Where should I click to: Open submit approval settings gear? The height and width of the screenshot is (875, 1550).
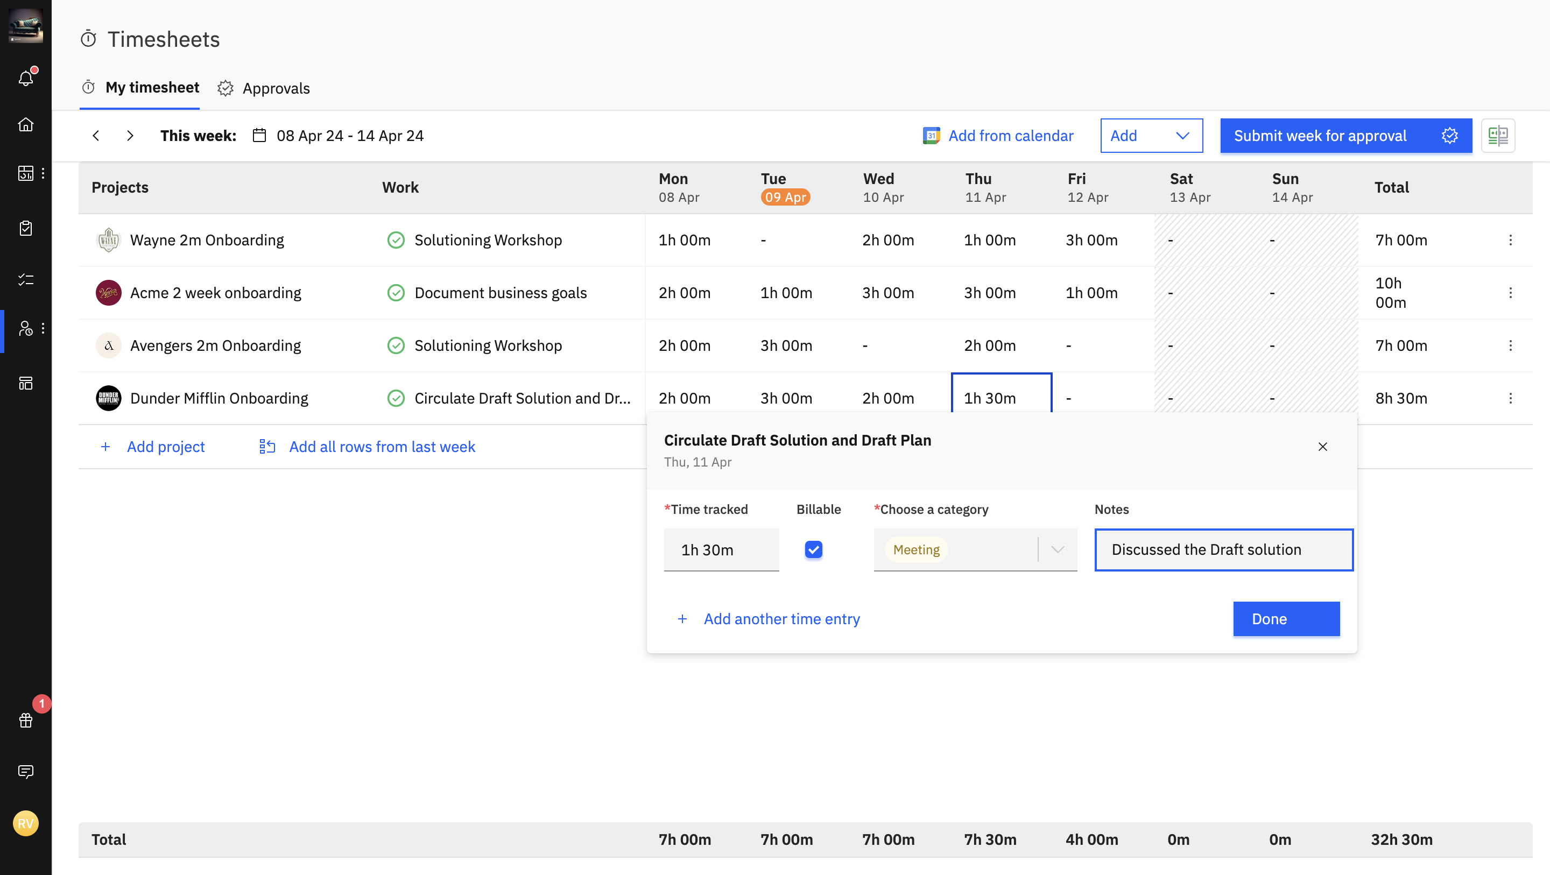[1449, 136]
